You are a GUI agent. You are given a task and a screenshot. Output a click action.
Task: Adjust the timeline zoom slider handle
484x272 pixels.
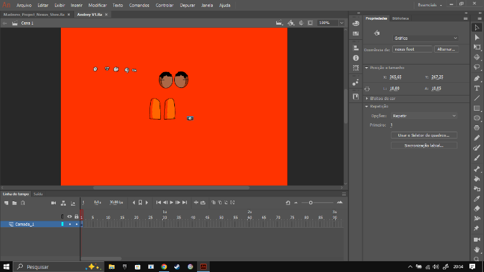pos(310,202)
